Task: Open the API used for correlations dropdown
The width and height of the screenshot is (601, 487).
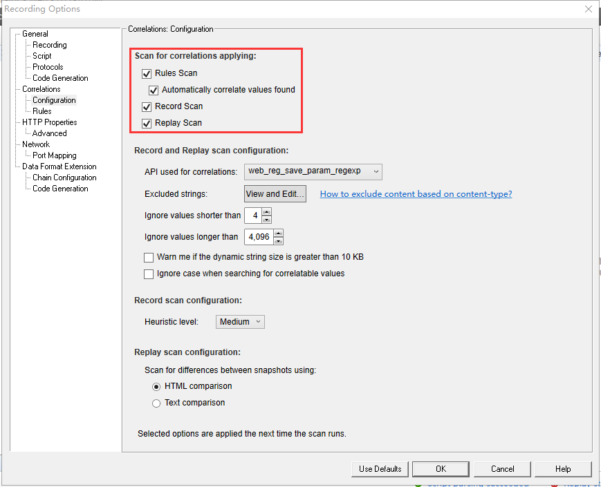Action: 377,171
